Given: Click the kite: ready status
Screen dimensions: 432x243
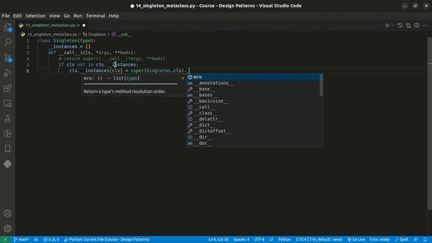Looking at the screenshot, I should tap(379, 240).
